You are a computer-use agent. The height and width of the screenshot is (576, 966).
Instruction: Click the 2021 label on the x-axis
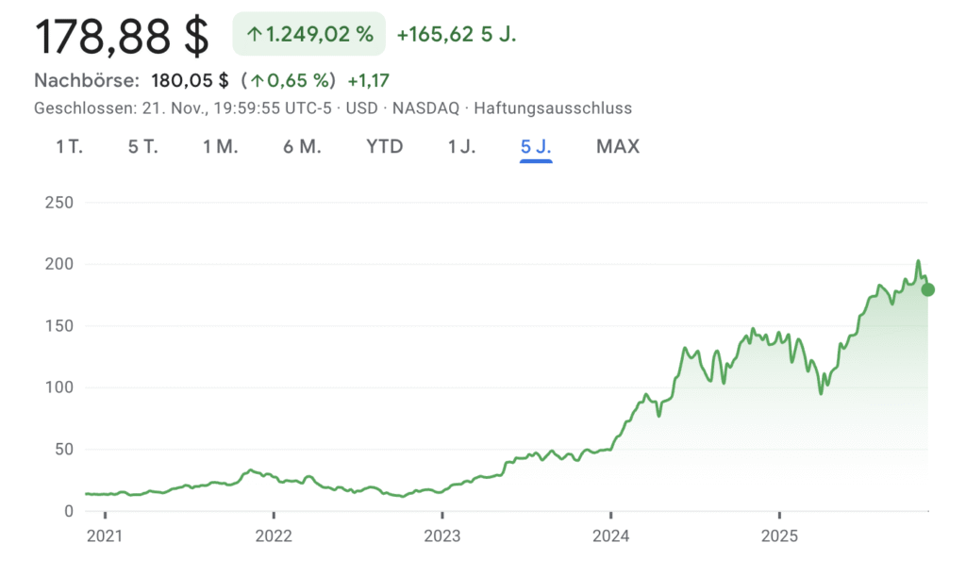105,535
